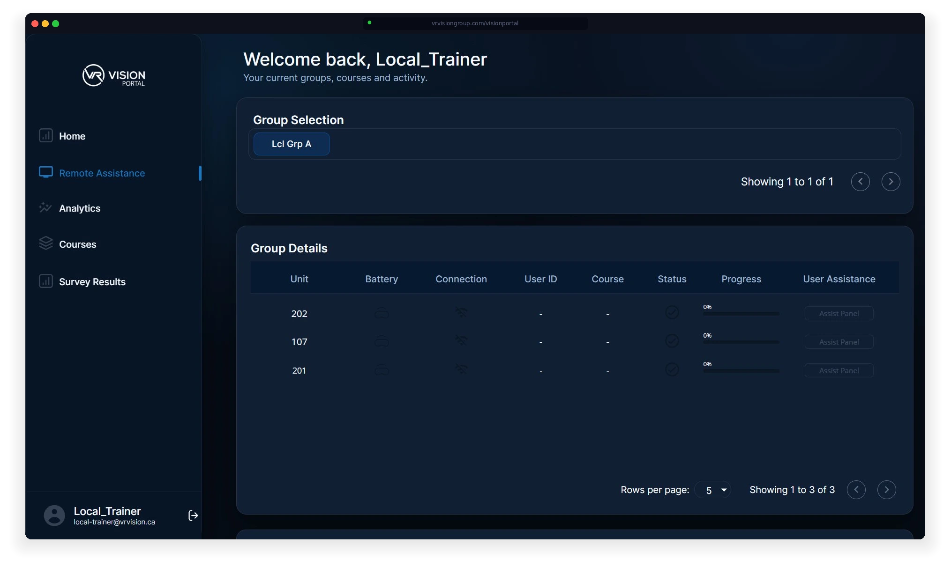The height and width of the screenshot is (567, 951).
Task: Click the logout icon beside Local_Trainer
Action: pyautogui.click(x=193, y=516)
